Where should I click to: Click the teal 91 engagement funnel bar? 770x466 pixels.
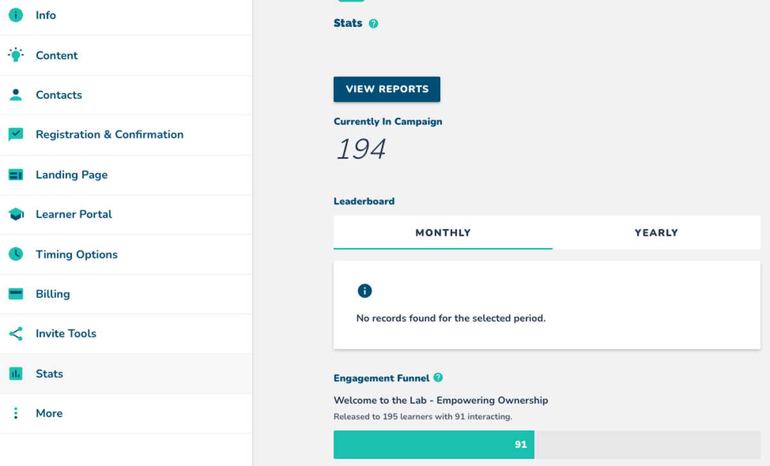point(434,444)
